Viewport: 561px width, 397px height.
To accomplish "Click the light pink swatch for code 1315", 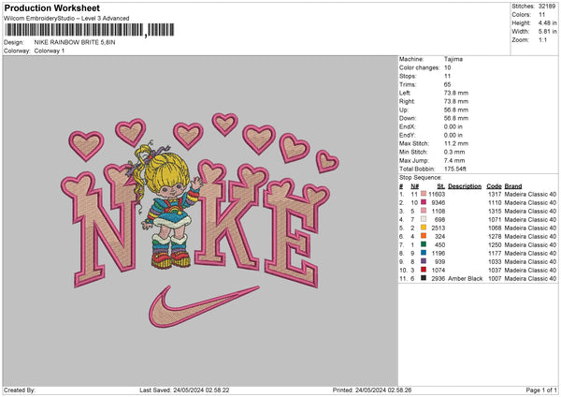I will pyautogui.click(x=424, y=211).
